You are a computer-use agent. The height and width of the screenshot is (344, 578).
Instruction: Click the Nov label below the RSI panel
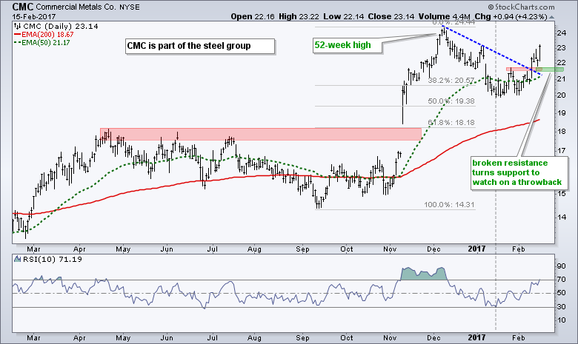pyautogui.click(x=390, y=338)
